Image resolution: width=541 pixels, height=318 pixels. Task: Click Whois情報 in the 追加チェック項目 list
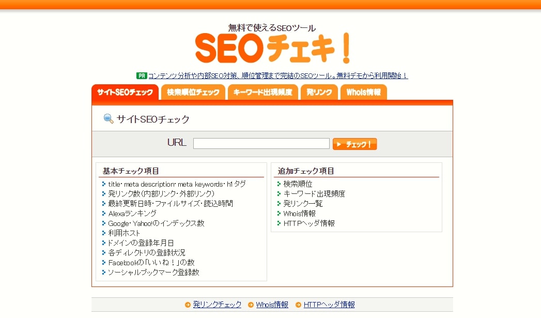[300, 214]
